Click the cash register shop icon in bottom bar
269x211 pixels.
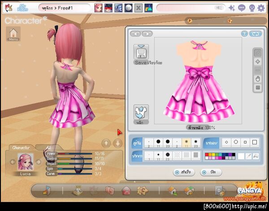point(78,191)
